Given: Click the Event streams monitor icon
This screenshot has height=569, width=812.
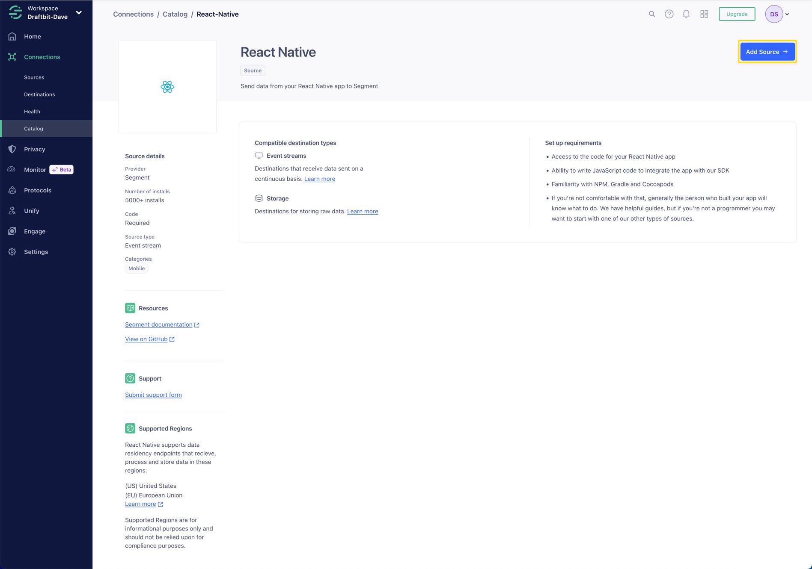Looking at the screenshot, I should point(259,156).
